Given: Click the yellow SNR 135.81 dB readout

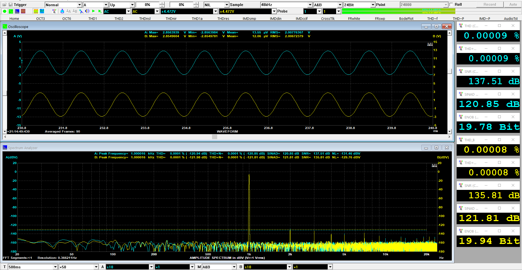Looking at the screenshot, I should (488, 195).
